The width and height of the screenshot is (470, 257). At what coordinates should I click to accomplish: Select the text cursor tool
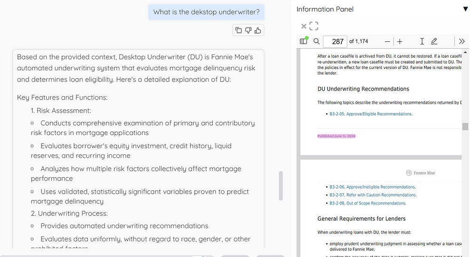tap(422, 41)
